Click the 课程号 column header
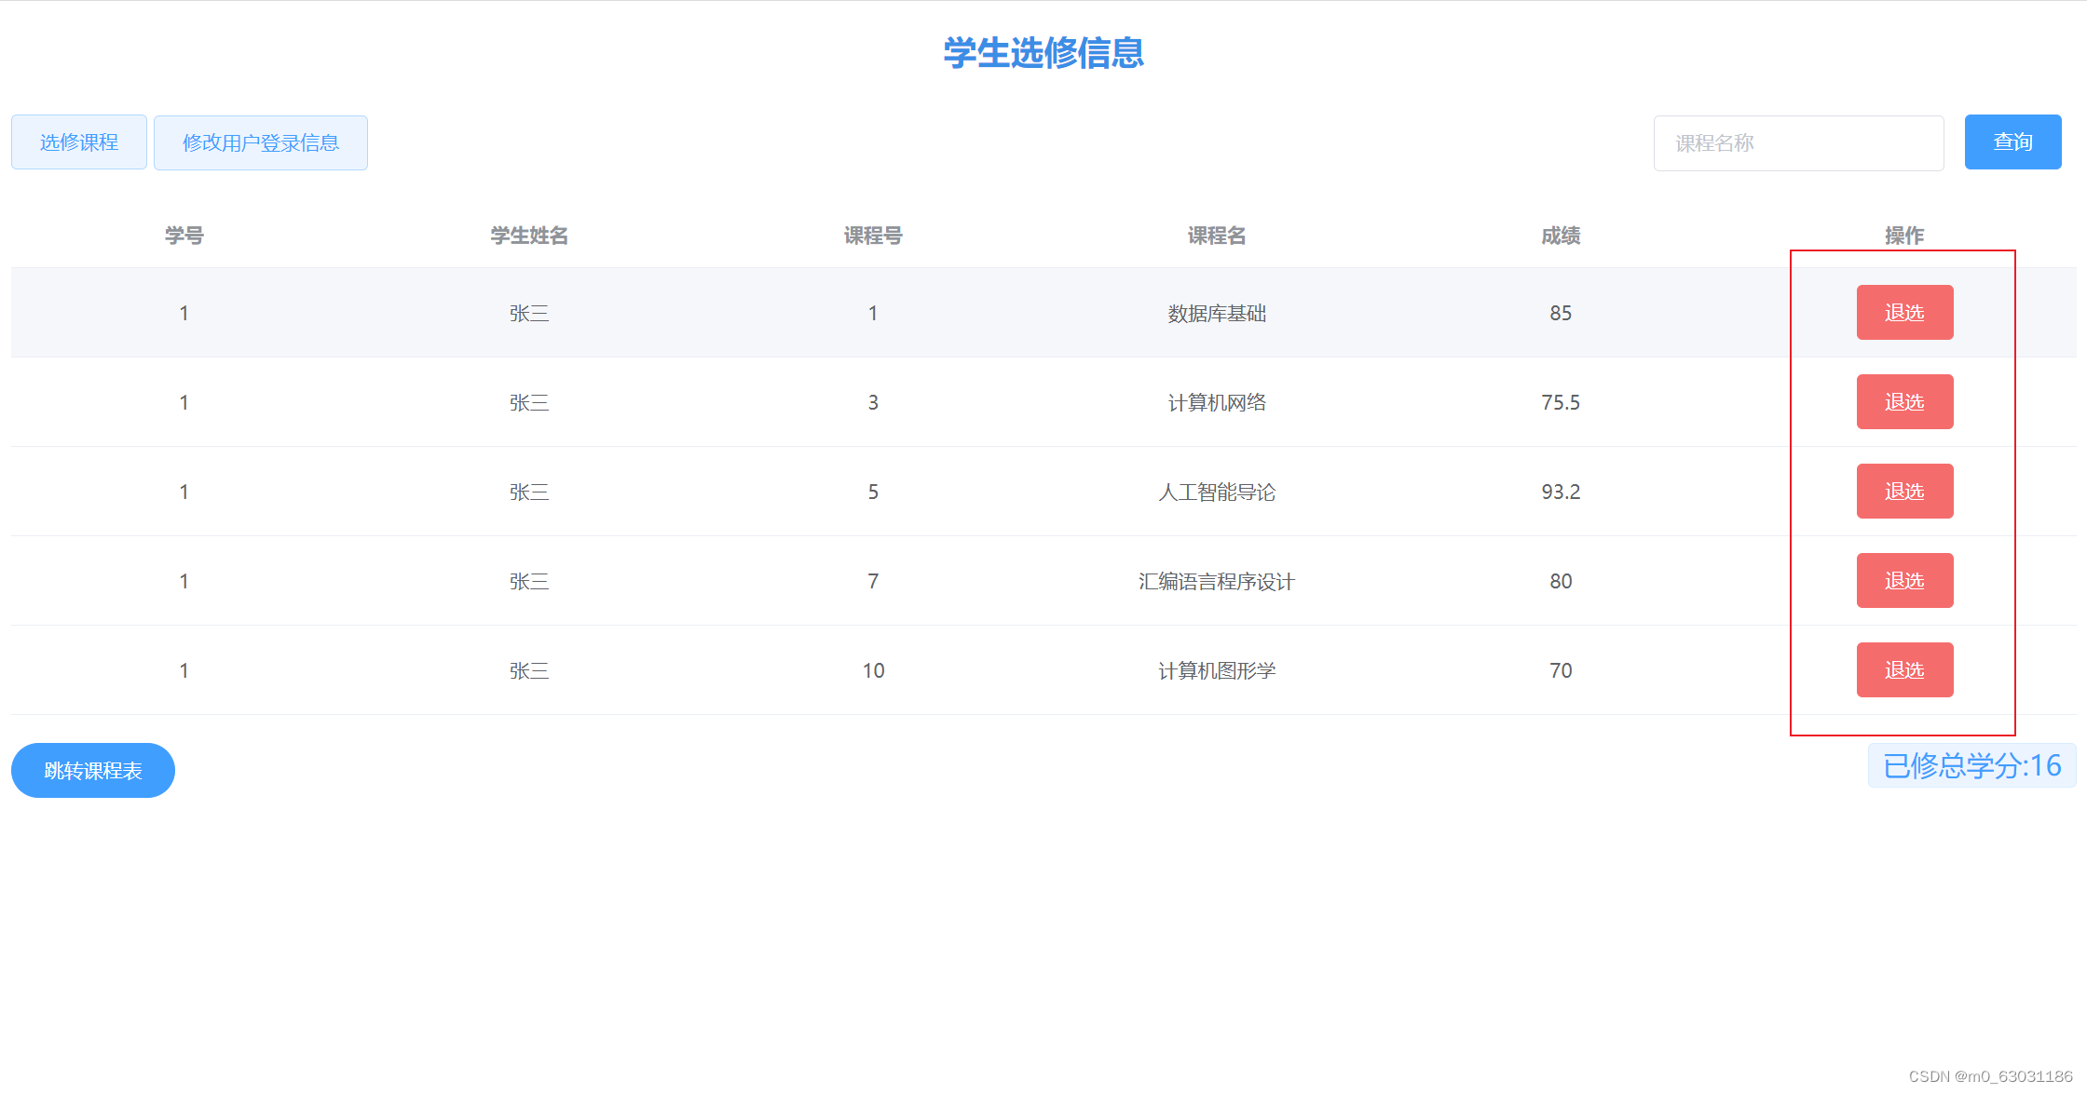 [872, 236]
